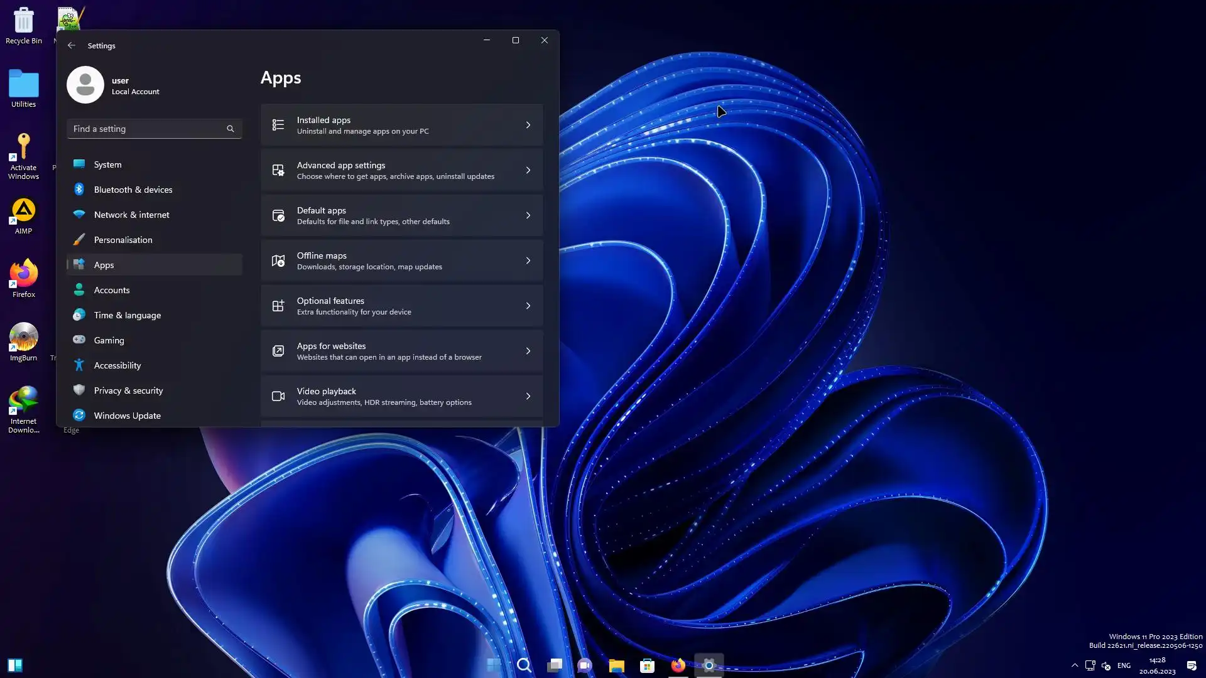Click the Find a setting search box
This screenshot has width=1206, height=678.
point(148,129)
